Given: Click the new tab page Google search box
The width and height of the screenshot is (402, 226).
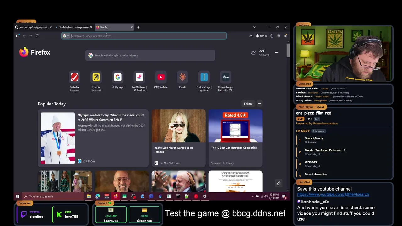Looking at the screenshot, I should pos(150,55).
